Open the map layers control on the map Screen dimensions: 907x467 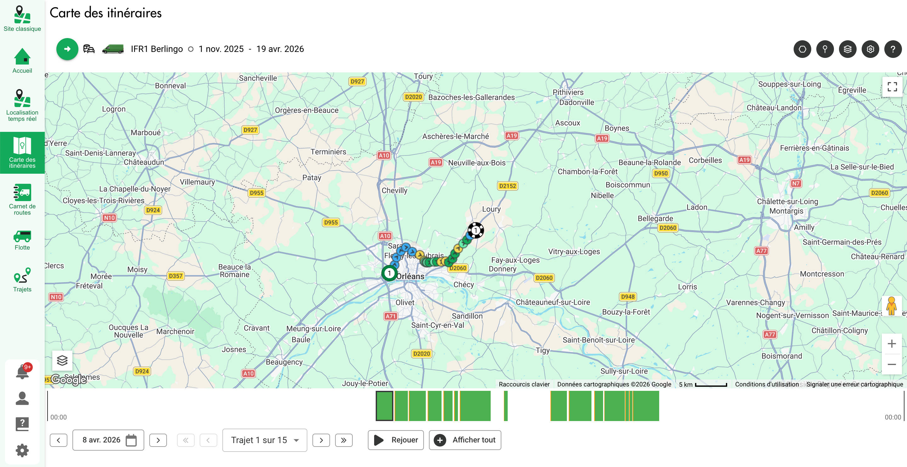pos(62,360)
